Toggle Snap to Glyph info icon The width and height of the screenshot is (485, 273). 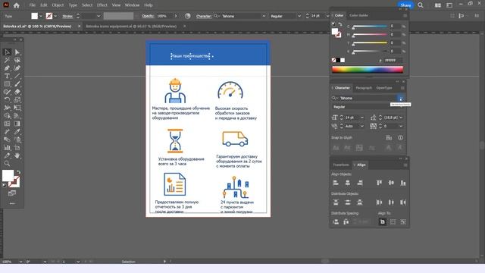coord(401,138)
